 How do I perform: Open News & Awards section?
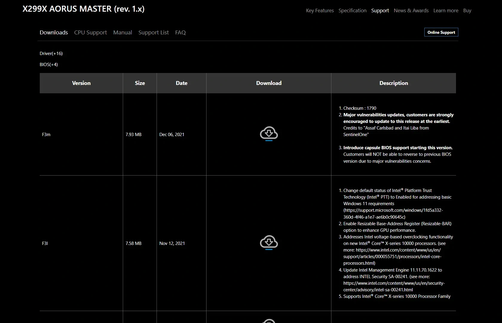(411, 10)
